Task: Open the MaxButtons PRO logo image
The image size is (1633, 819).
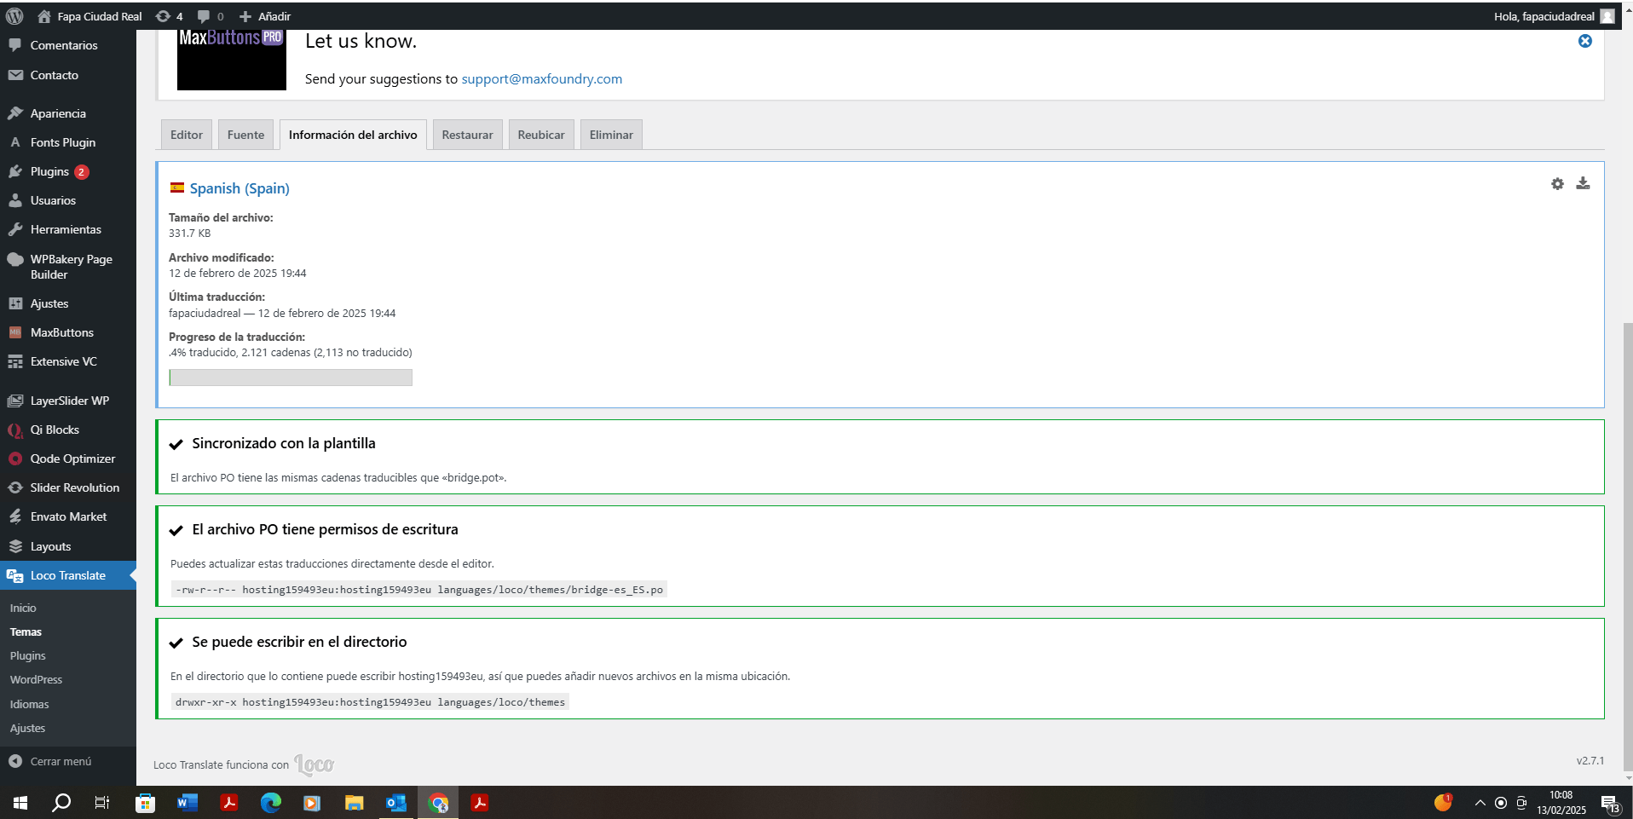Action: click(x=232, y=60)
